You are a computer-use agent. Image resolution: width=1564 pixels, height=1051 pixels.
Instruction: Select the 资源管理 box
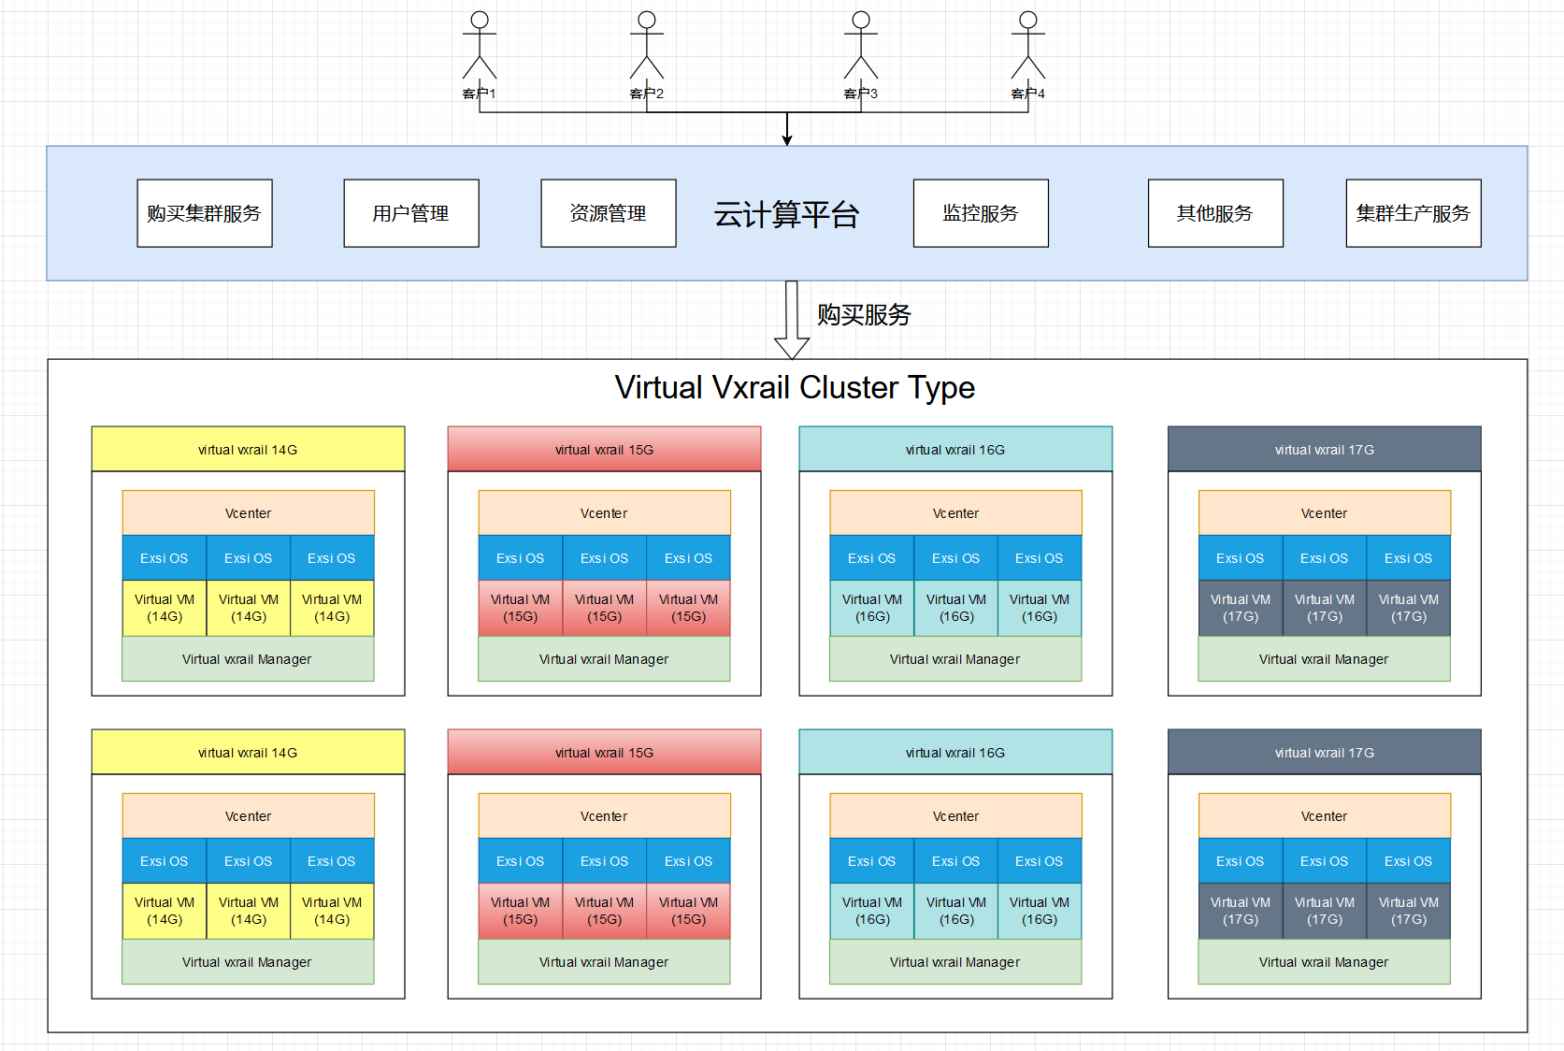click(609, 213)
